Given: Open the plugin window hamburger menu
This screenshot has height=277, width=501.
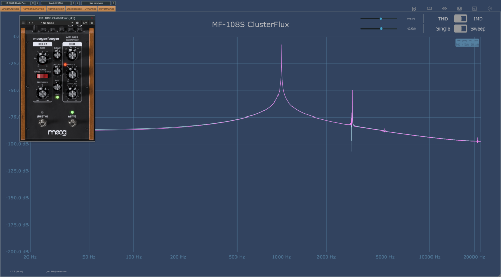Looking at the screenshot, I should point(23,23).
